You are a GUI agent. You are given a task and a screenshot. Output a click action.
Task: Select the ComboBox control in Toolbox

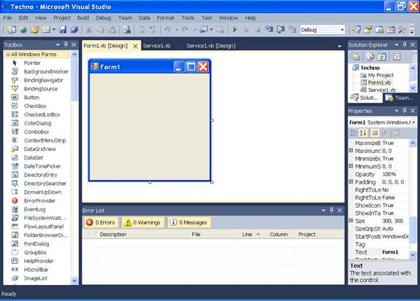point(36,132)
